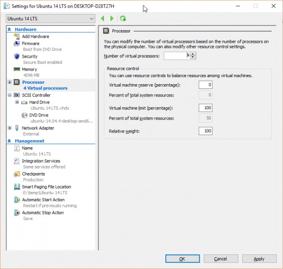Select the DVD Drive item
Image resolution: width=283 pixels, height=269 pixels.
pos(38,115)
